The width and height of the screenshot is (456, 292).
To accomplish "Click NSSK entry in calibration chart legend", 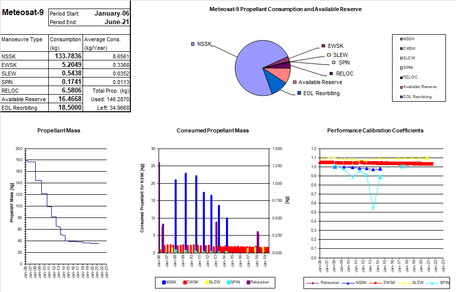I will click(354, 283).
